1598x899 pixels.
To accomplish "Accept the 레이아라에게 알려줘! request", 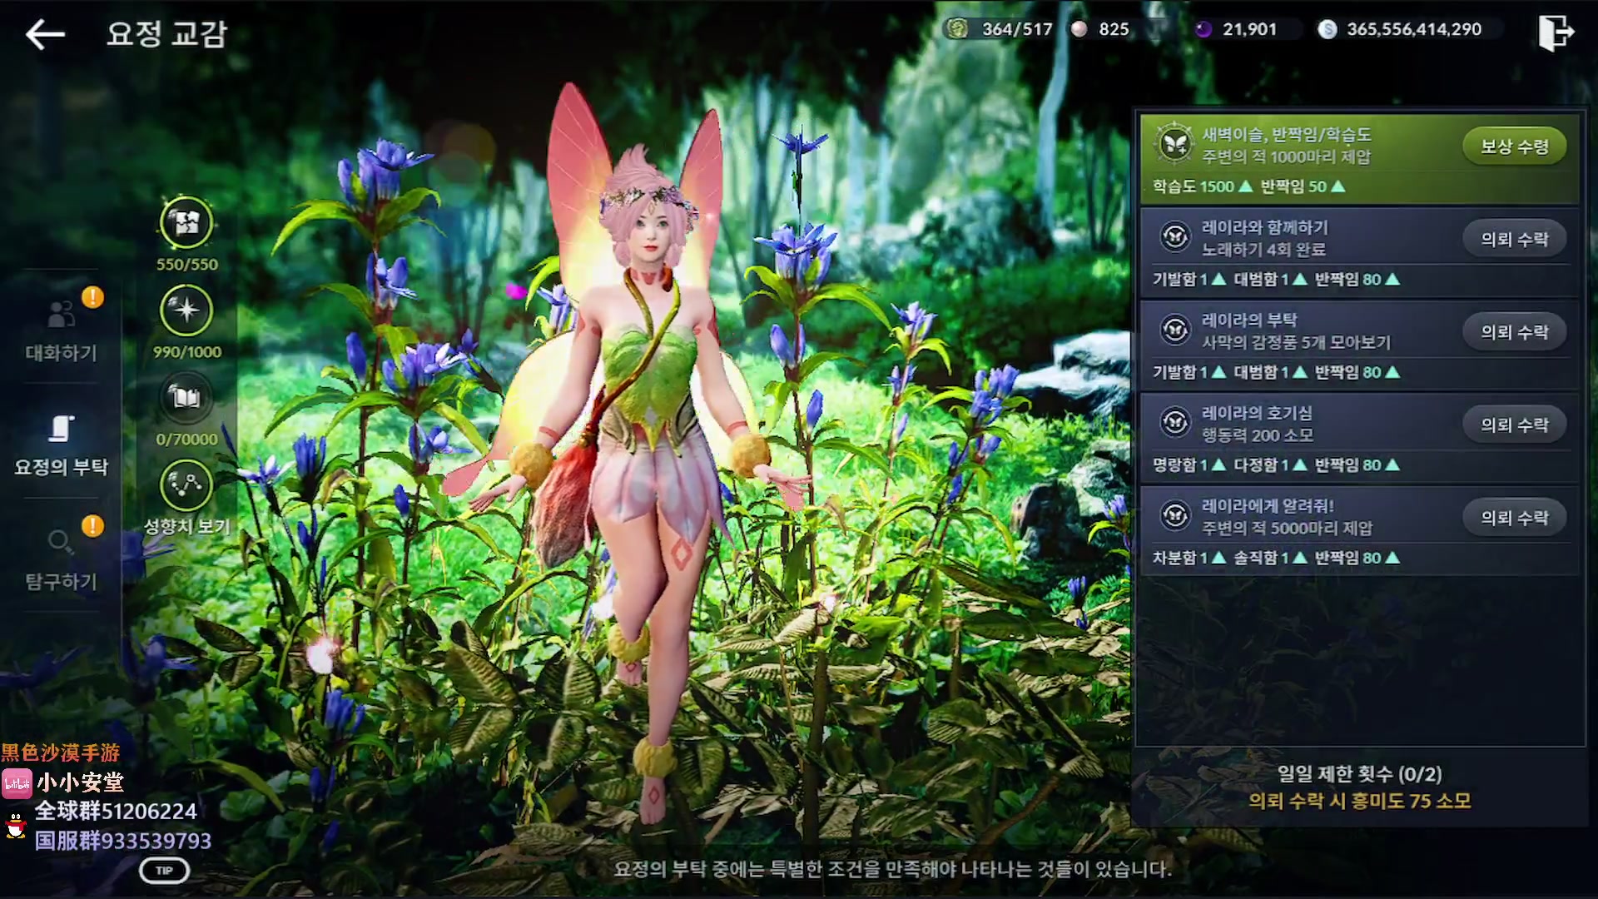I will pyautogui.click(x=1514, y=518).
